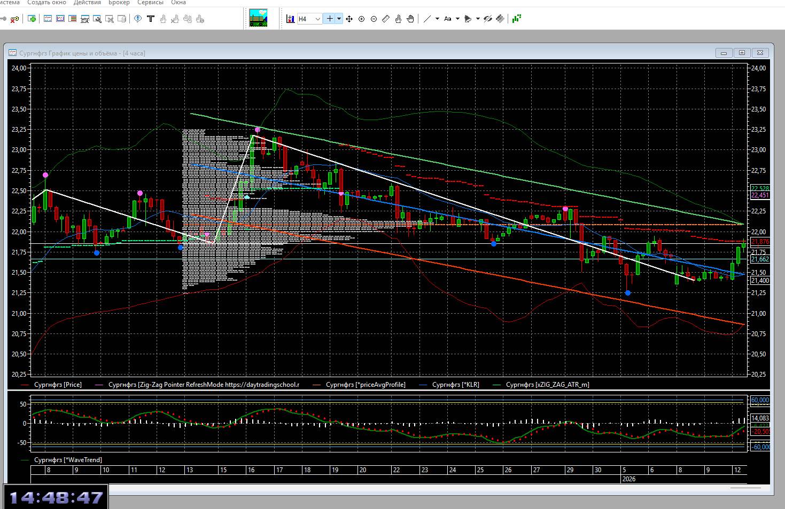Click the zoom out magnifier icon
The height and width of the screenshot is (509, 785).
tap(374, 19)
